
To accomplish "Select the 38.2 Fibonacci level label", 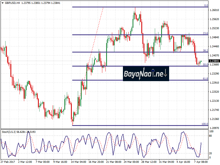I will pos(205,51).
